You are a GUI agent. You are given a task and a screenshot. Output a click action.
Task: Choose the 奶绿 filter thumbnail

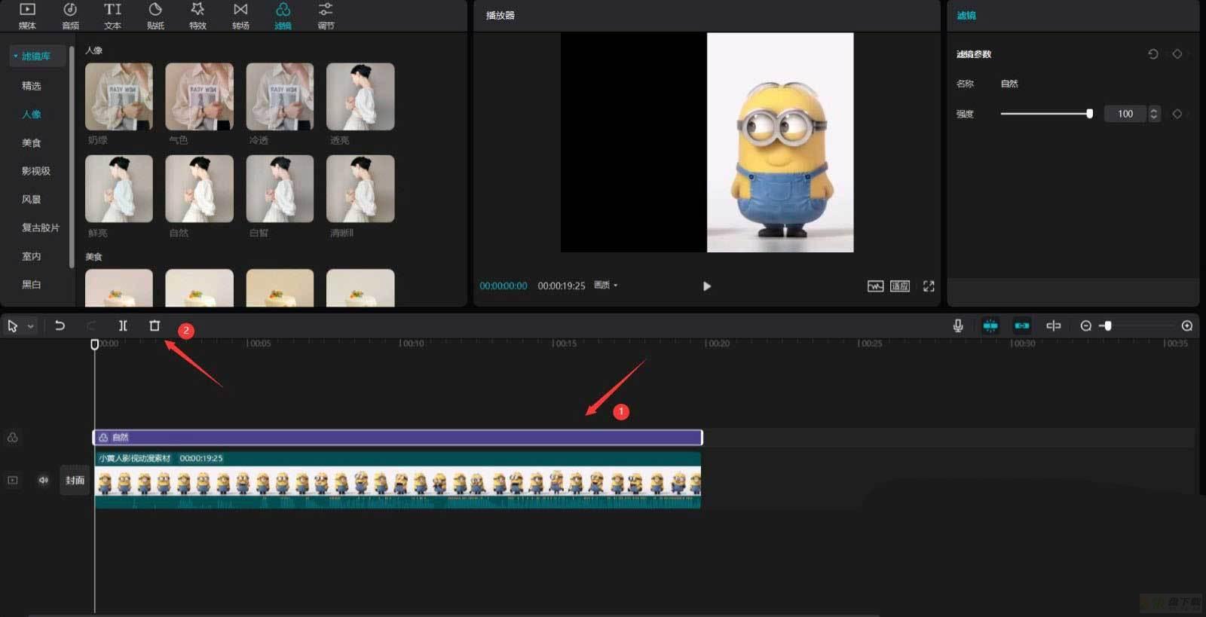[119, 96]
